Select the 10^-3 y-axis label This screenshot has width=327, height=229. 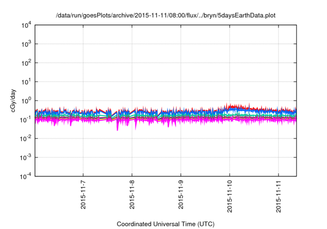click(26, 157)
